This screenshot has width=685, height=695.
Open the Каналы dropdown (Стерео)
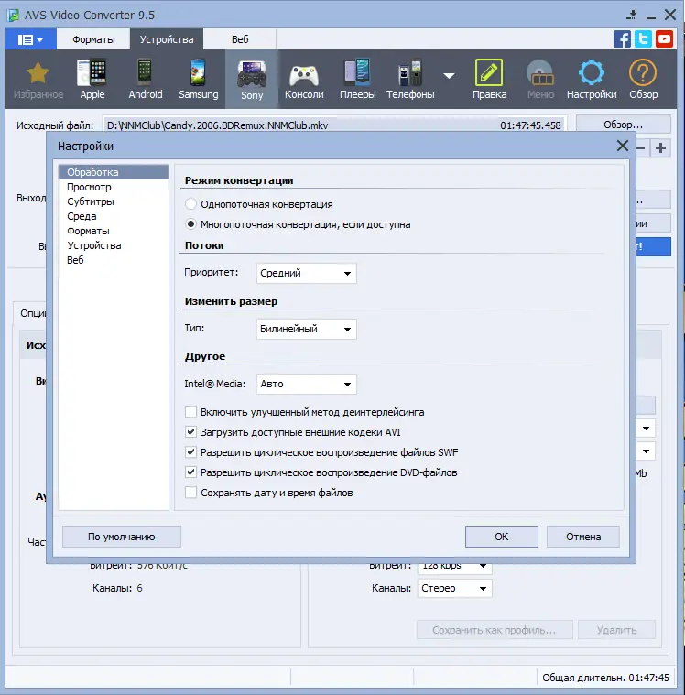pos(454,588)
